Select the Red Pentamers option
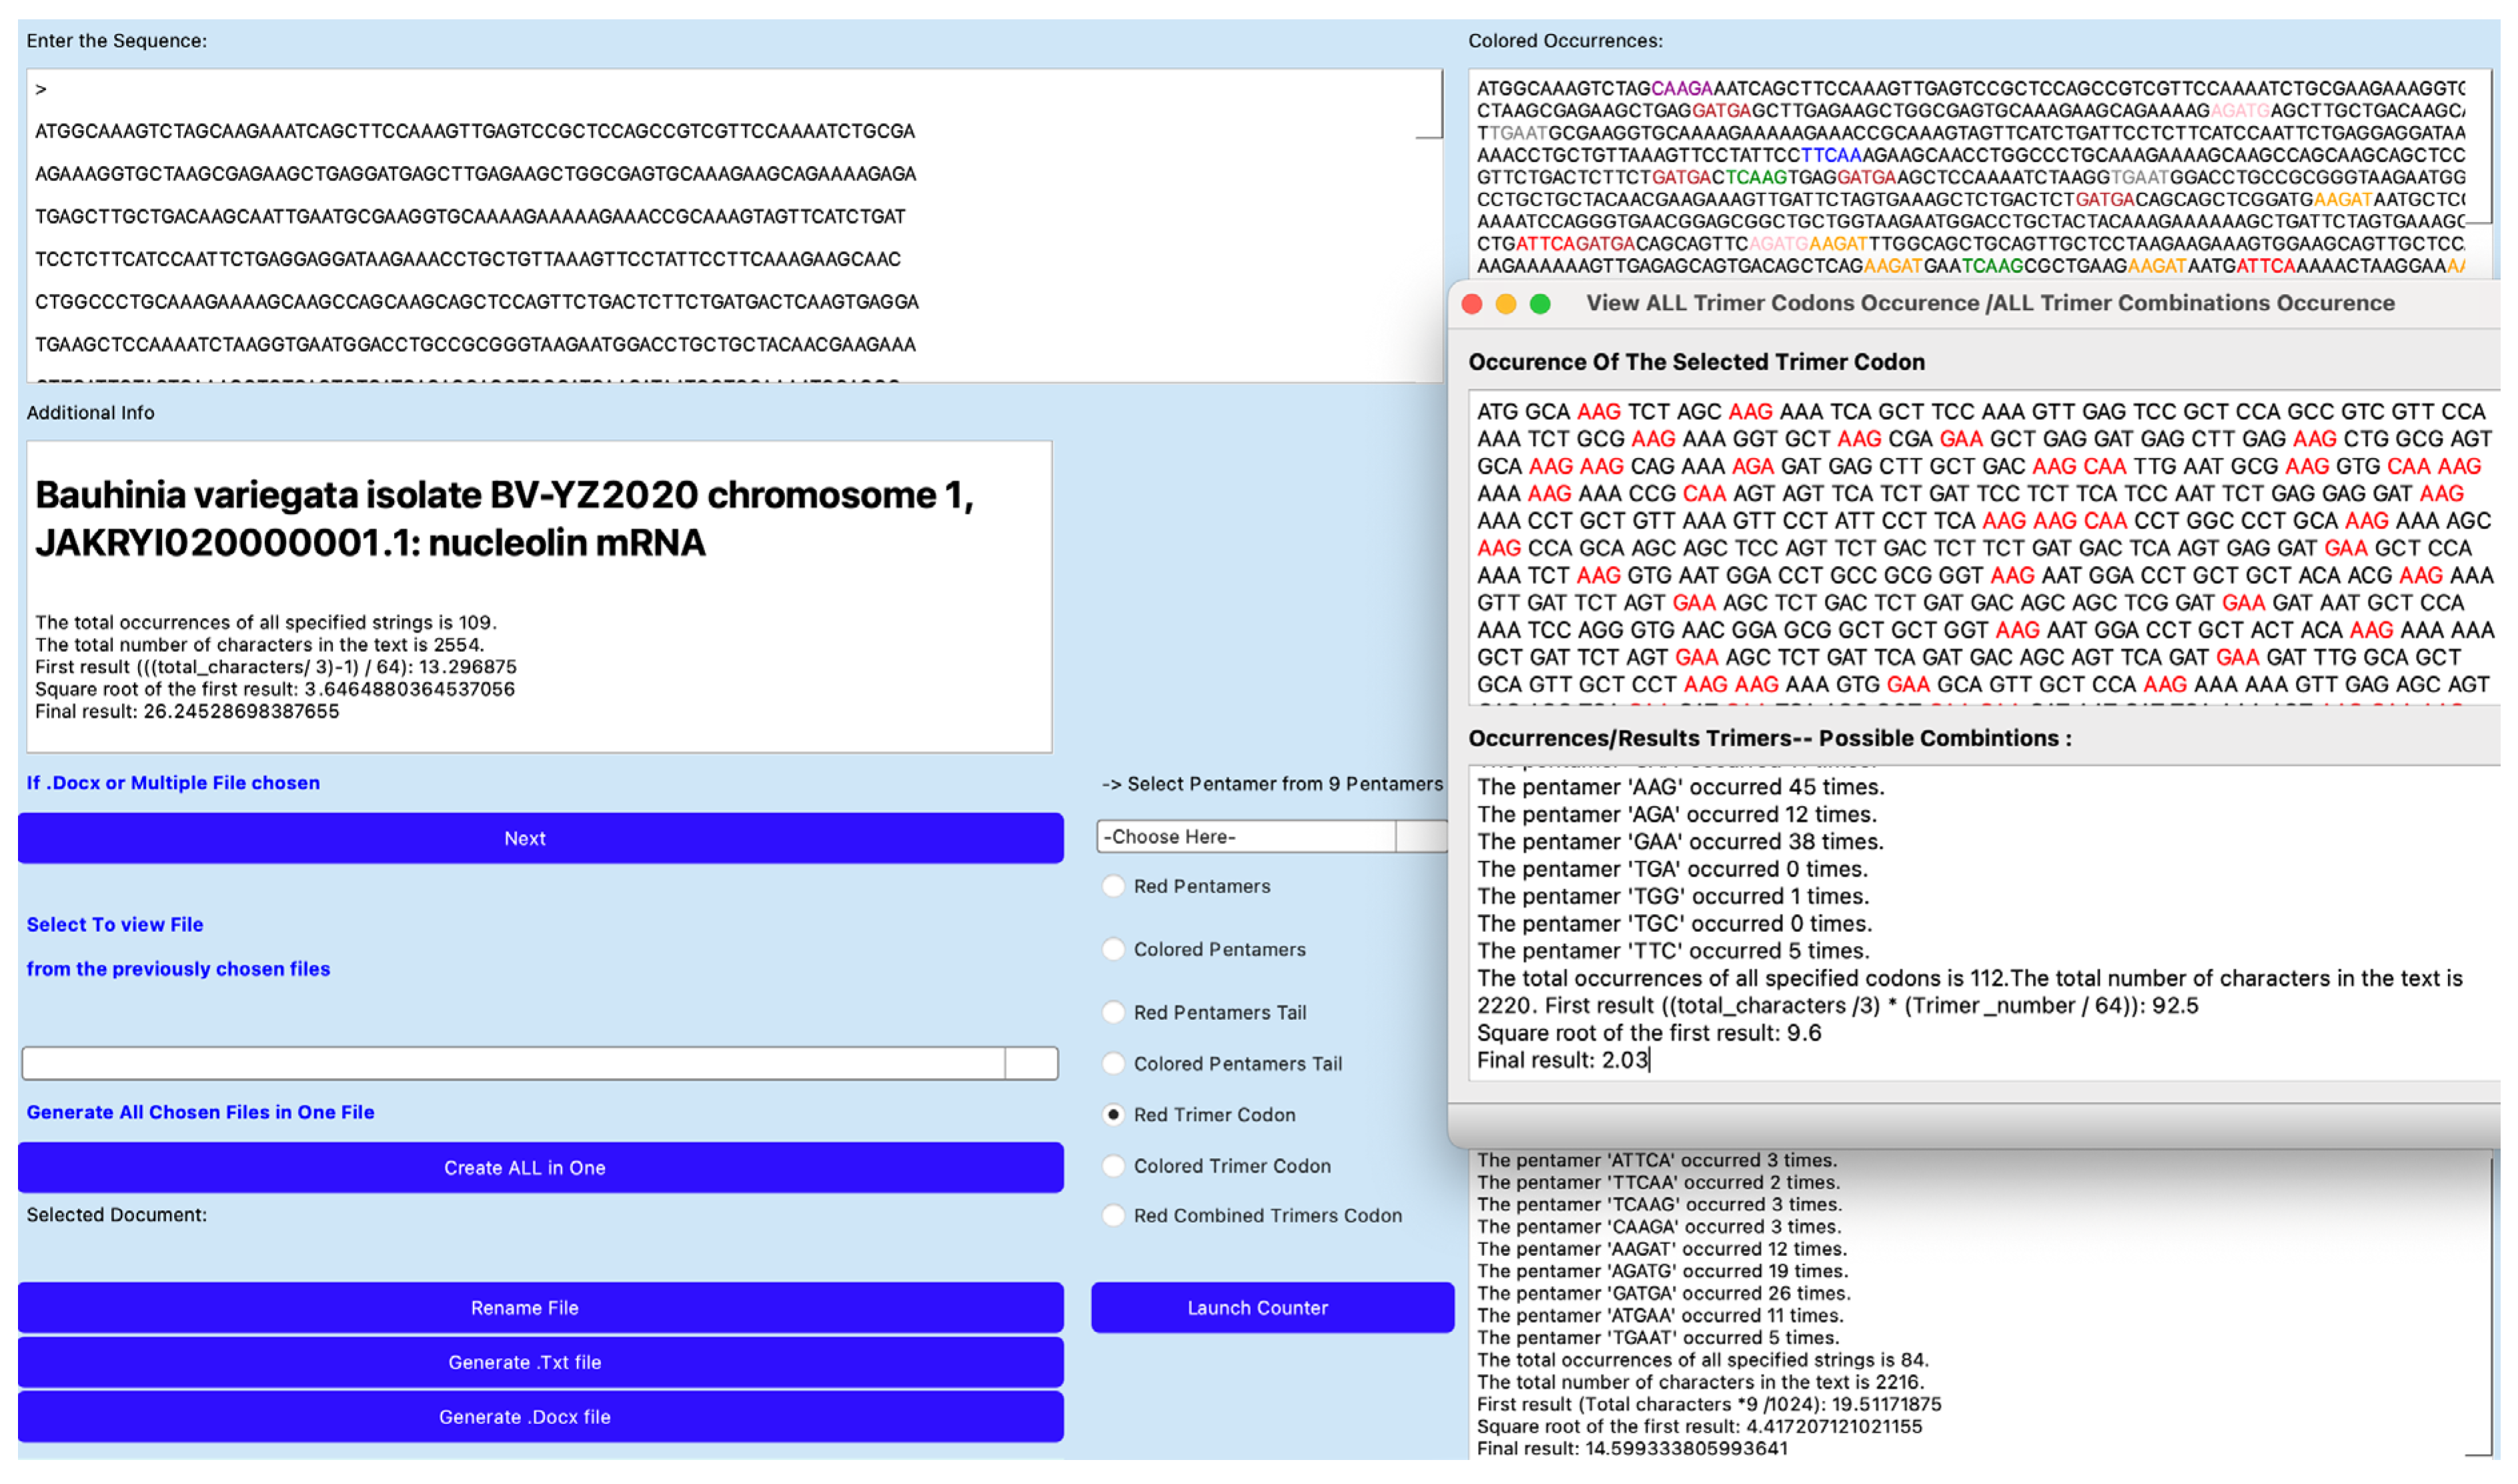Viewport: 2518px width, 1484px height. [1113, 886]
